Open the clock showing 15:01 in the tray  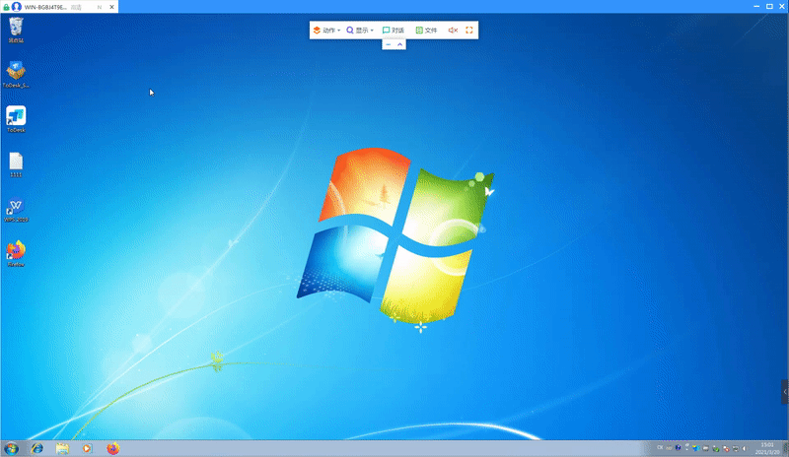click(x=767, y=448)
